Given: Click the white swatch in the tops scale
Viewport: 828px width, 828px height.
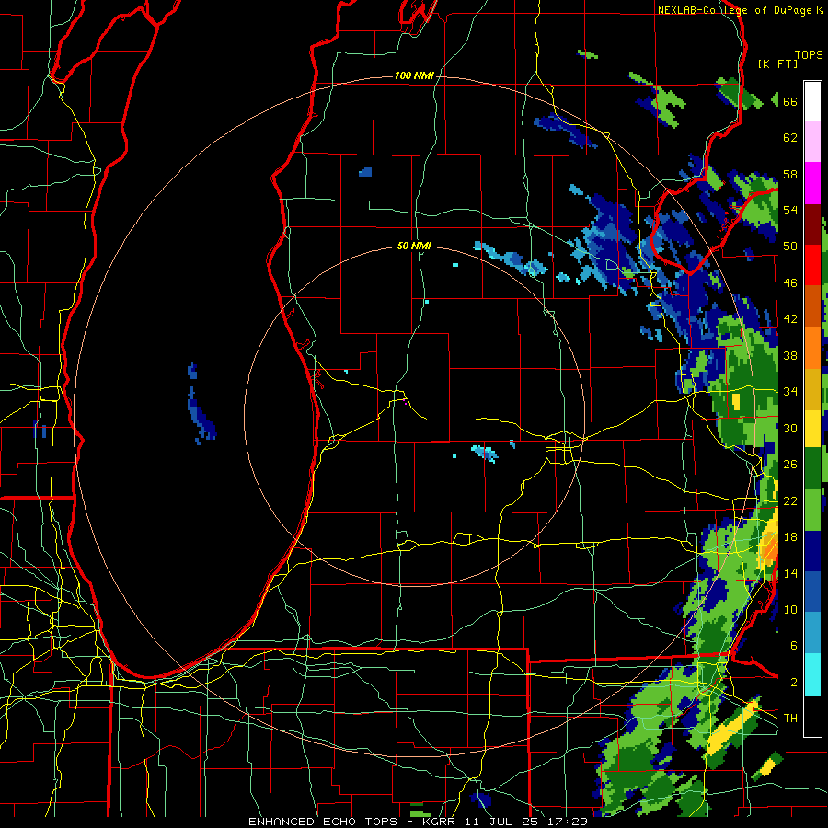Looking at the screenshot, I should pos(812,101).
